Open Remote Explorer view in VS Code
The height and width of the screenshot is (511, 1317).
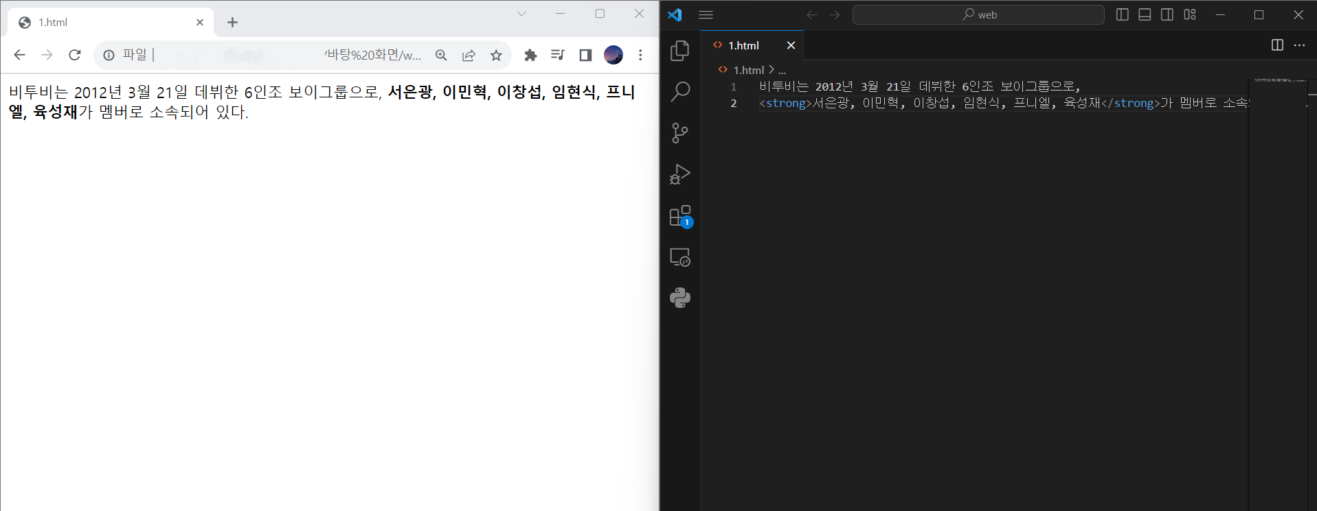point(679,257)
